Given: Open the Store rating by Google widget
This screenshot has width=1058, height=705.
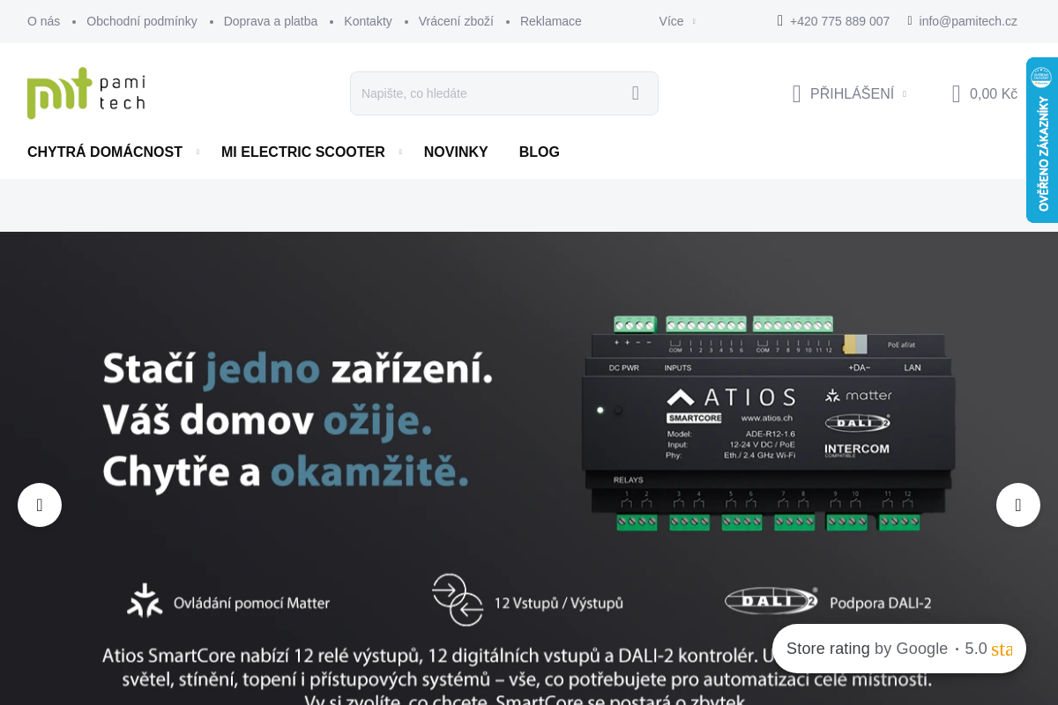Looking at the screenshot, I should coord(899,649).
